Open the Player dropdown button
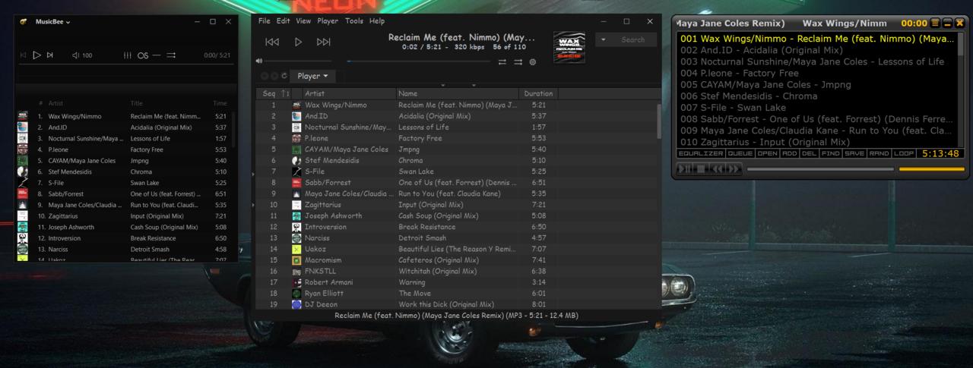Screen dimensions: 973x368 [x=312, y=76]
